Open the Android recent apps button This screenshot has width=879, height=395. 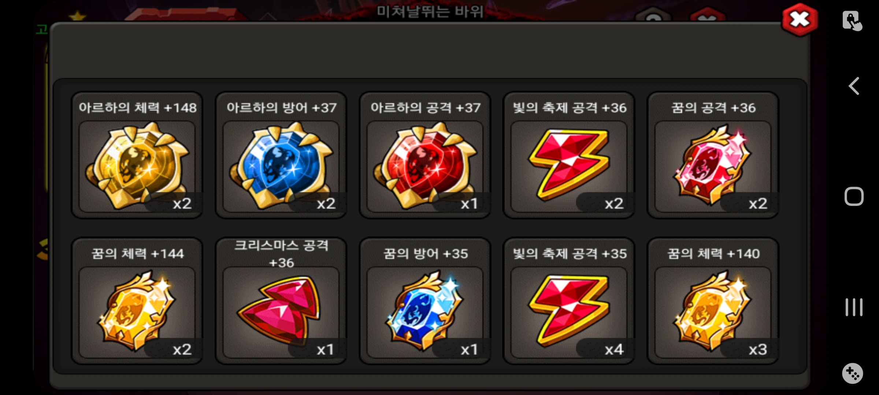pyautogui.click(x=854, y=307)
